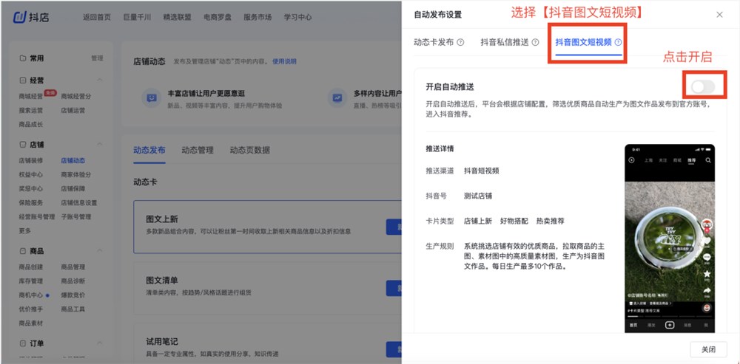This screenshot has height=364, width=740.
Task: Collapse the 商品 sidebar section
Action: click(x=100, y=252)
